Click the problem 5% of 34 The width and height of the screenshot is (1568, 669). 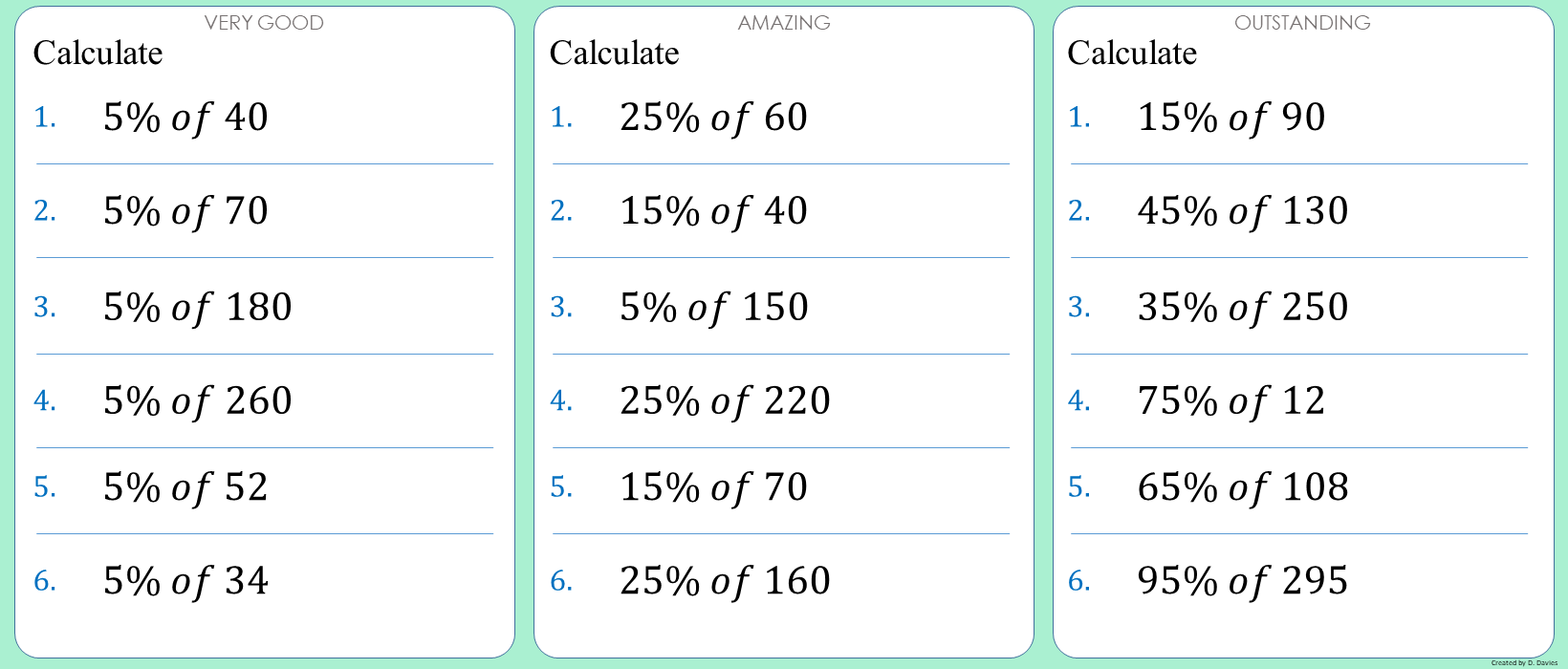(x=185, y=581)
